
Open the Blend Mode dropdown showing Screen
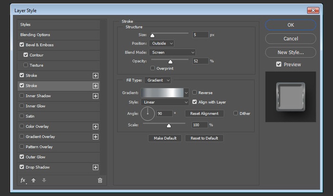pyautogui.click(x=172, y=52)
